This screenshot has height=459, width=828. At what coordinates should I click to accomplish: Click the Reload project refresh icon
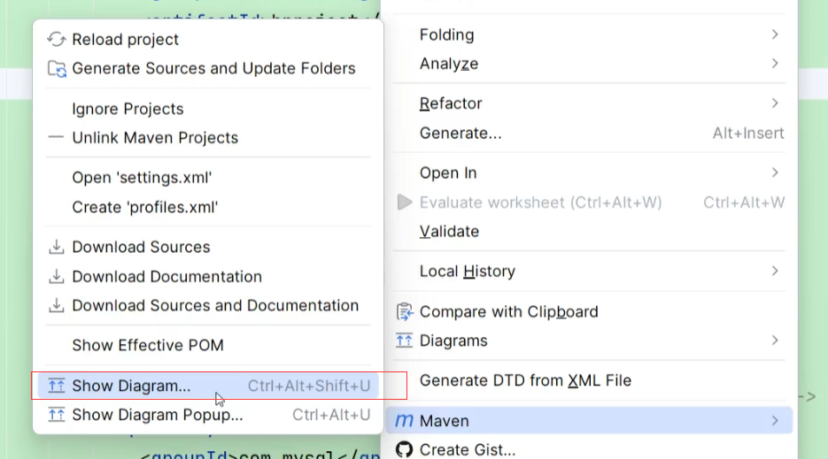pyautogui.click(x=57, y=40)
